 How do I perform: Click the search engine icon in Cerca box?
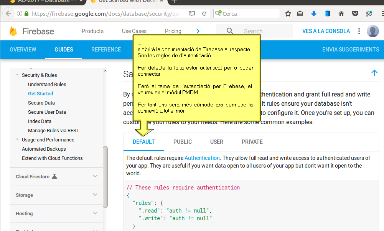click(x=218, y=13)
